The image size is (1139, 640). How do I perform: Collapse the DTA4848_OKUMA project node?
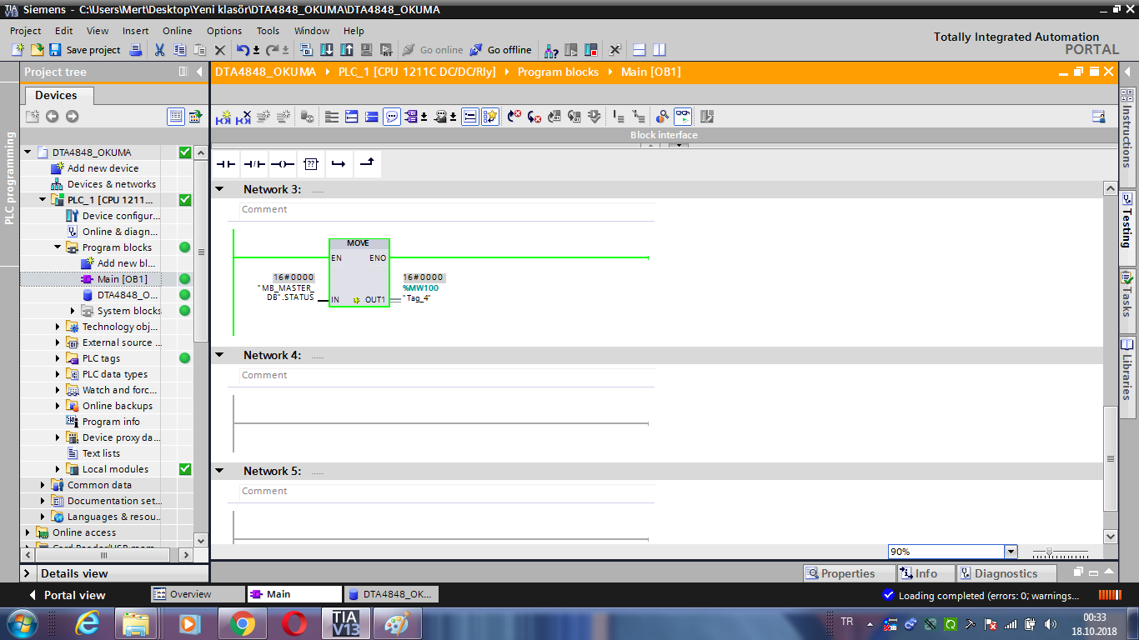pyautogui.click(x=28, y=152)
